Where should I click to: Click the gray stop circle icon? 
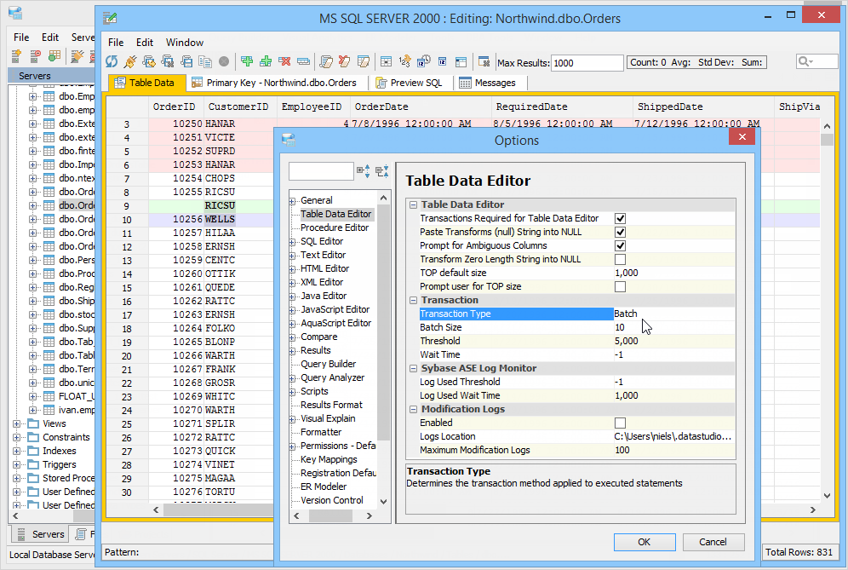(x=224, y=61)
